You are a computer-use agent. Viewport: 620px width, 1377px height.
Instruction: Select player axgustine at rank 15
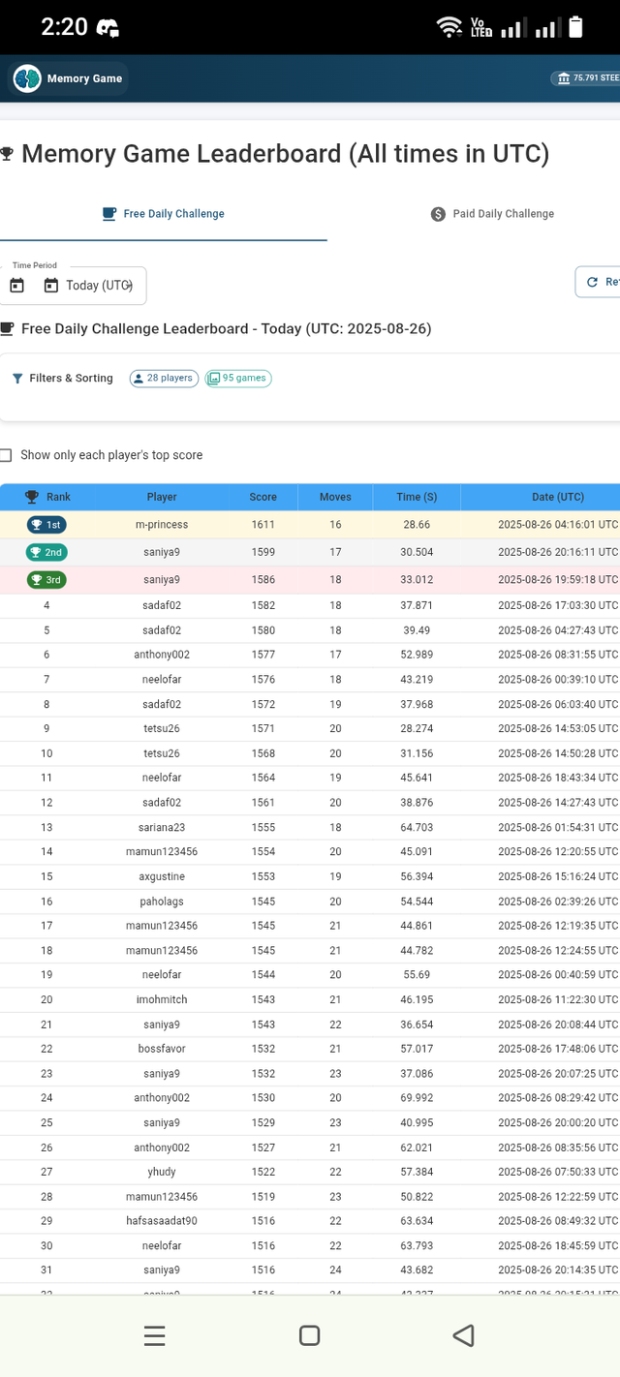click(x=162, y=876)
